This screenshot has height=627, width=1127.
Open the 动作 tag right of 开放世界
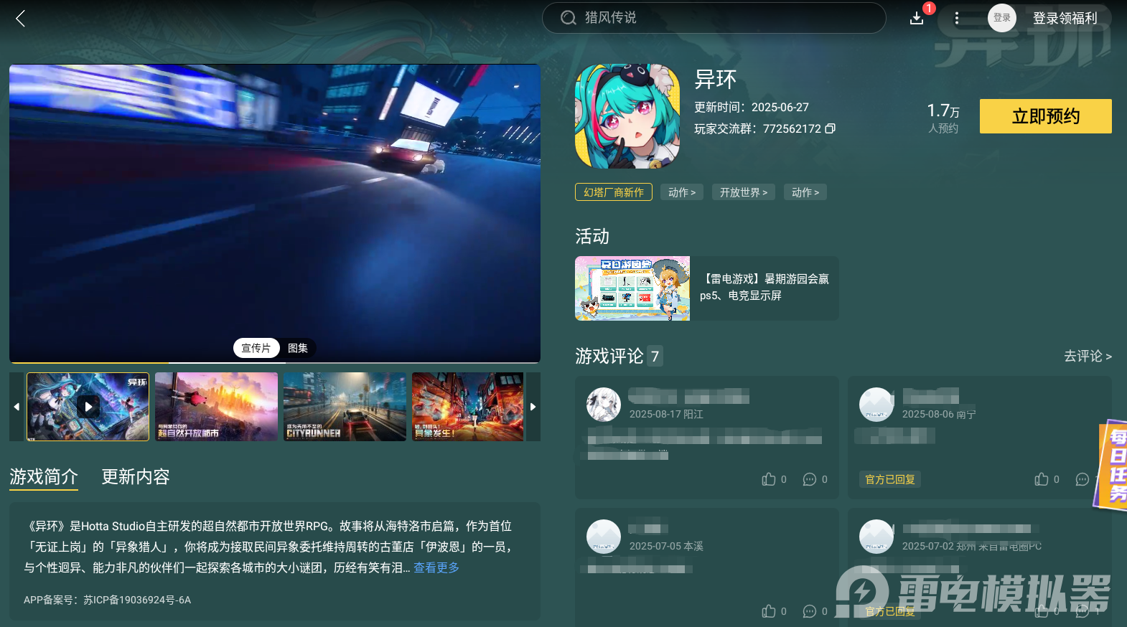805,192
